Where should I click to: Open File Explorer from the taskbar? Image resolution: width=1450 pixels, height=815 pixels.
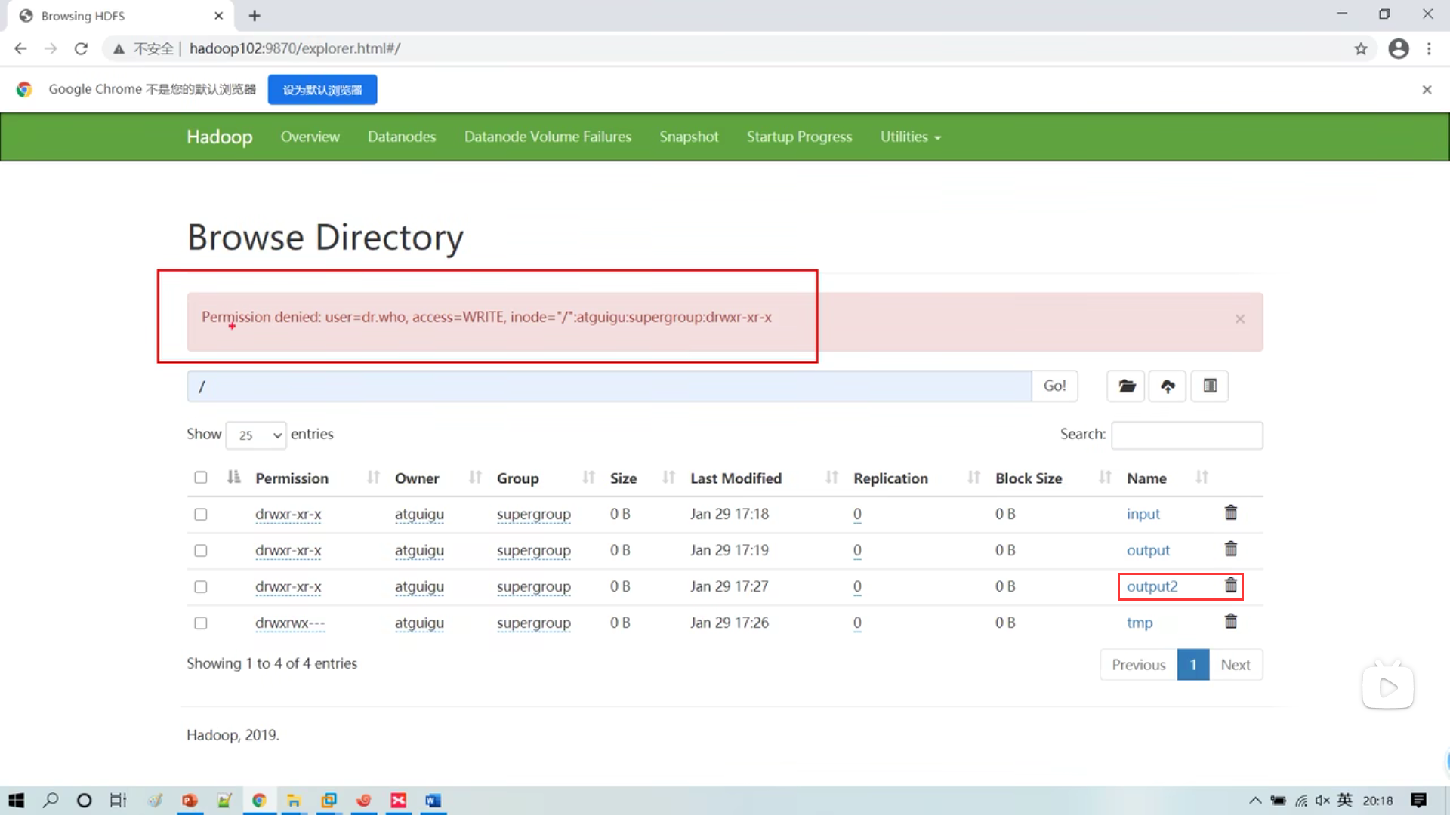[294, 801]
